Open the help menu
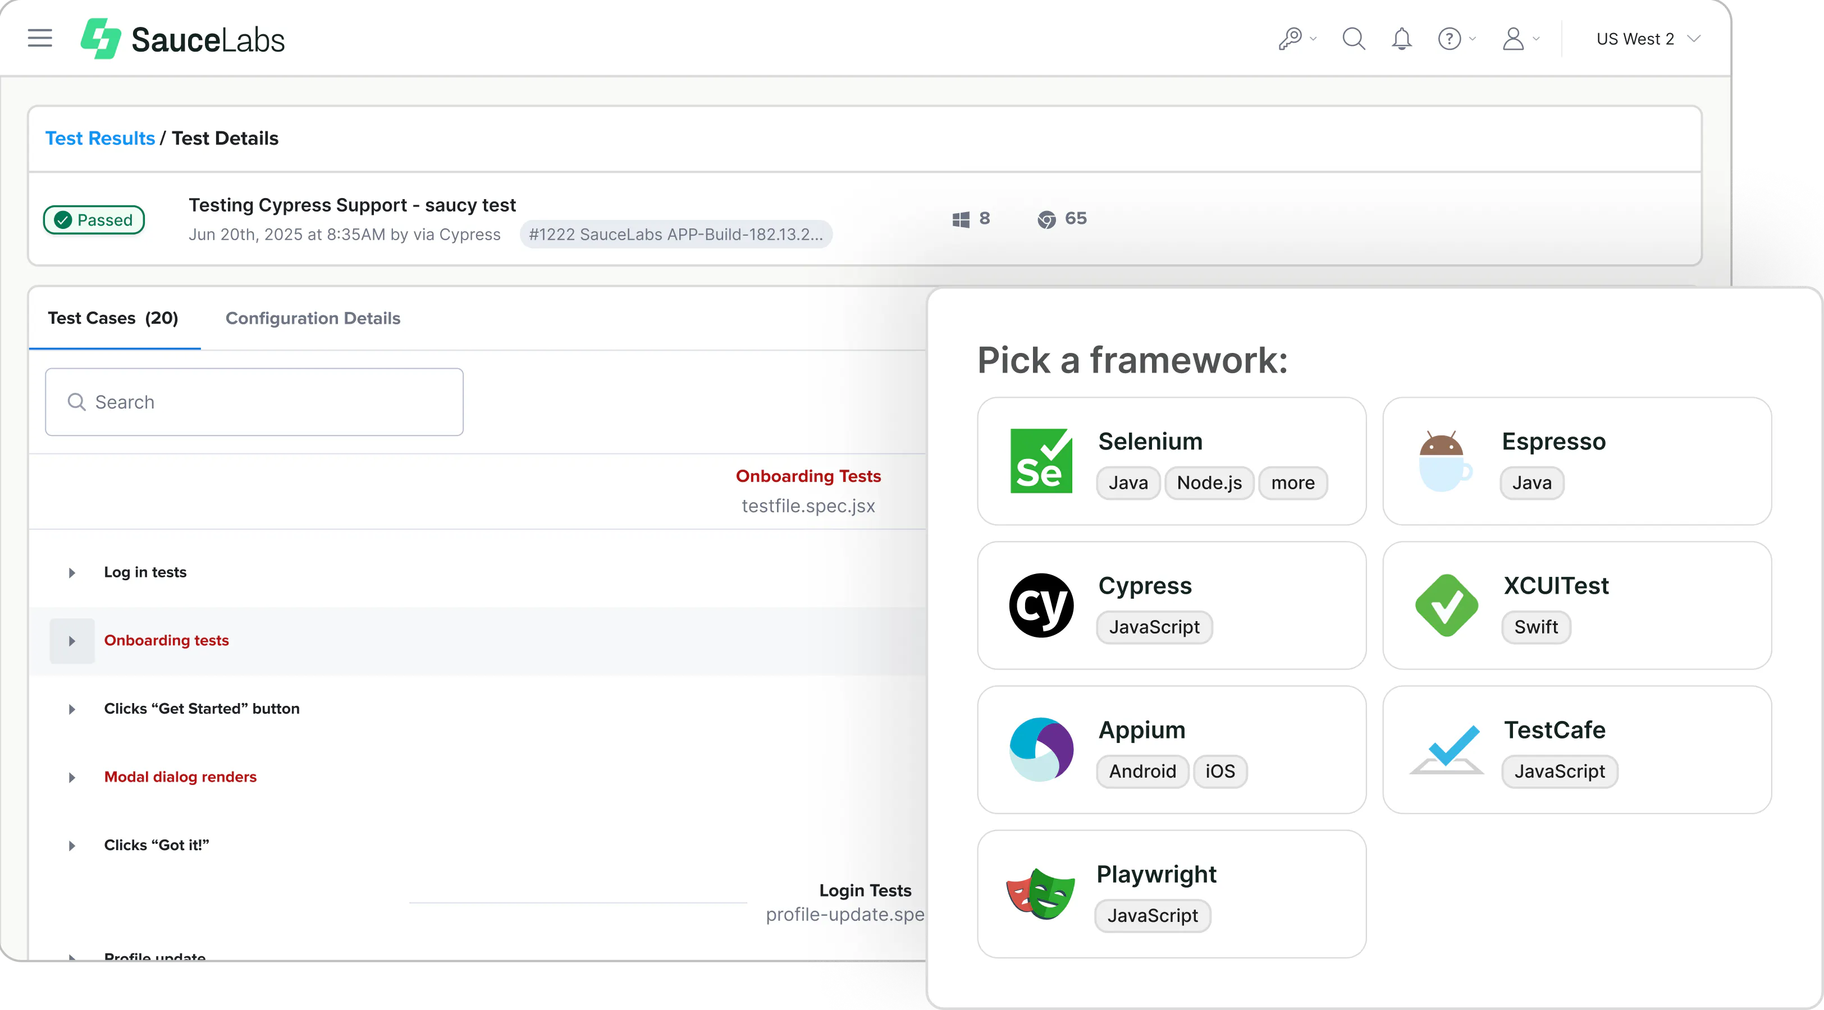Screen dimensions: 1824x1010 coord(1456,38)
